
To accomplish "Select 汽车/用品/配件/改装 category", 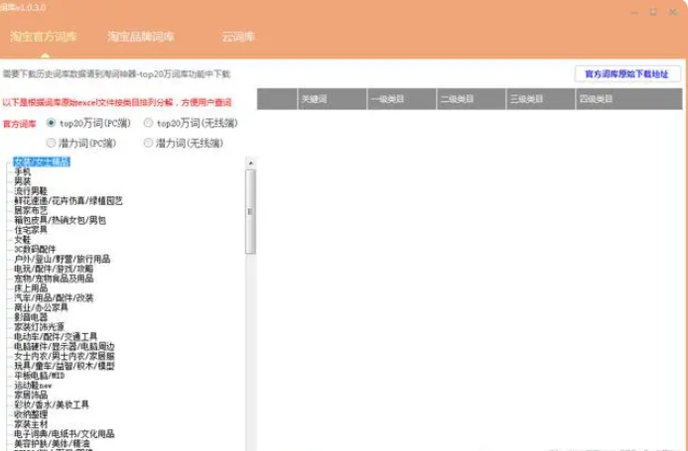I will [54, 298].
